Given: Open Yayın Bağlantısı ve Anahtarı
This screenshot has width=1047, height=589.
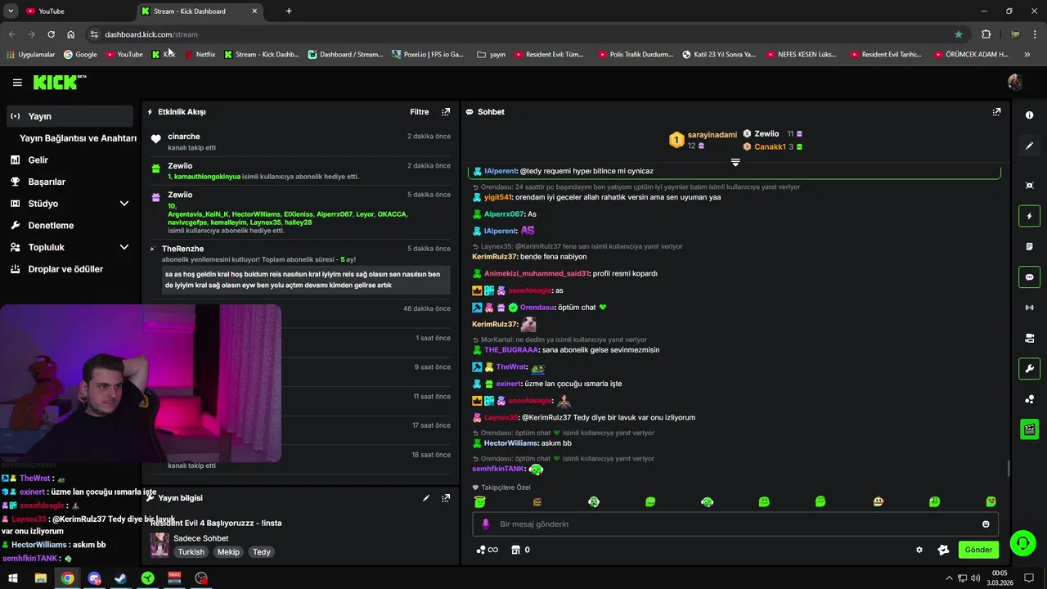Looking at the screenshot, I should tap(78, 138).
